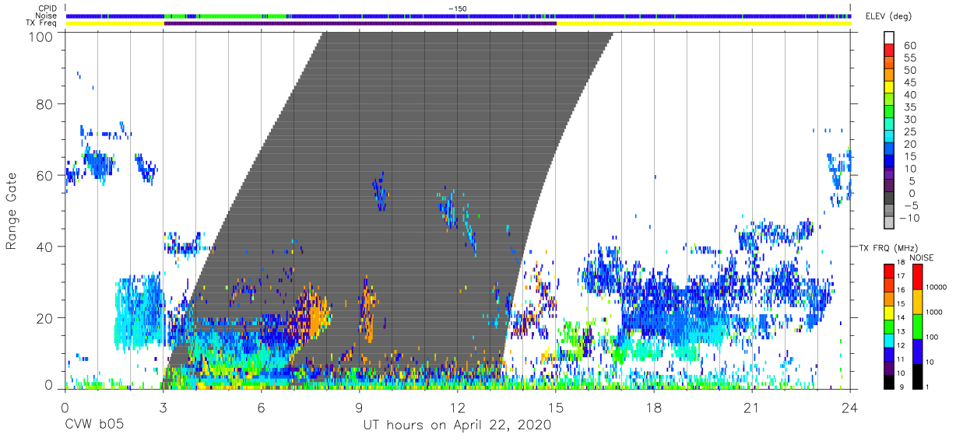Click the 60 label on elevation colorbar
The width and height of the screenshot is (956, 441).
point(909,45)
